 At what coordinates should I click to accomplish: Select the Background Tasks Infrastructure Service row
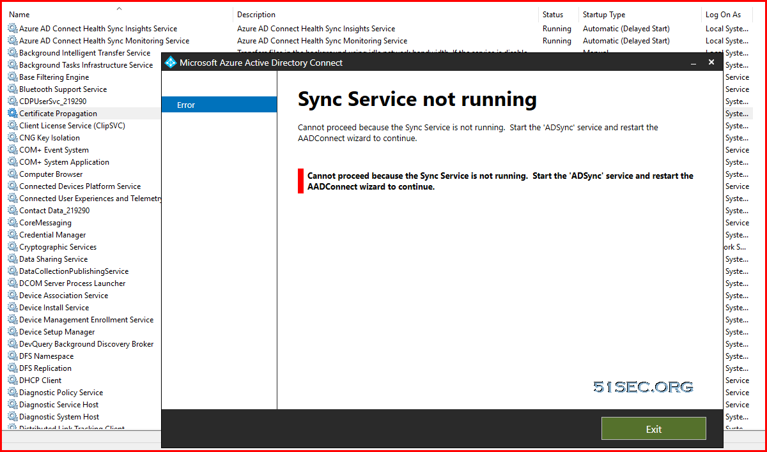[86, 65]
